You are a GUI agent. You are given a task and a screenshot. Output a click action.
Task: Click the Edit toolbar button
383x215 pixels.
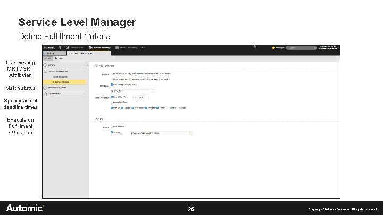point(48,58)
